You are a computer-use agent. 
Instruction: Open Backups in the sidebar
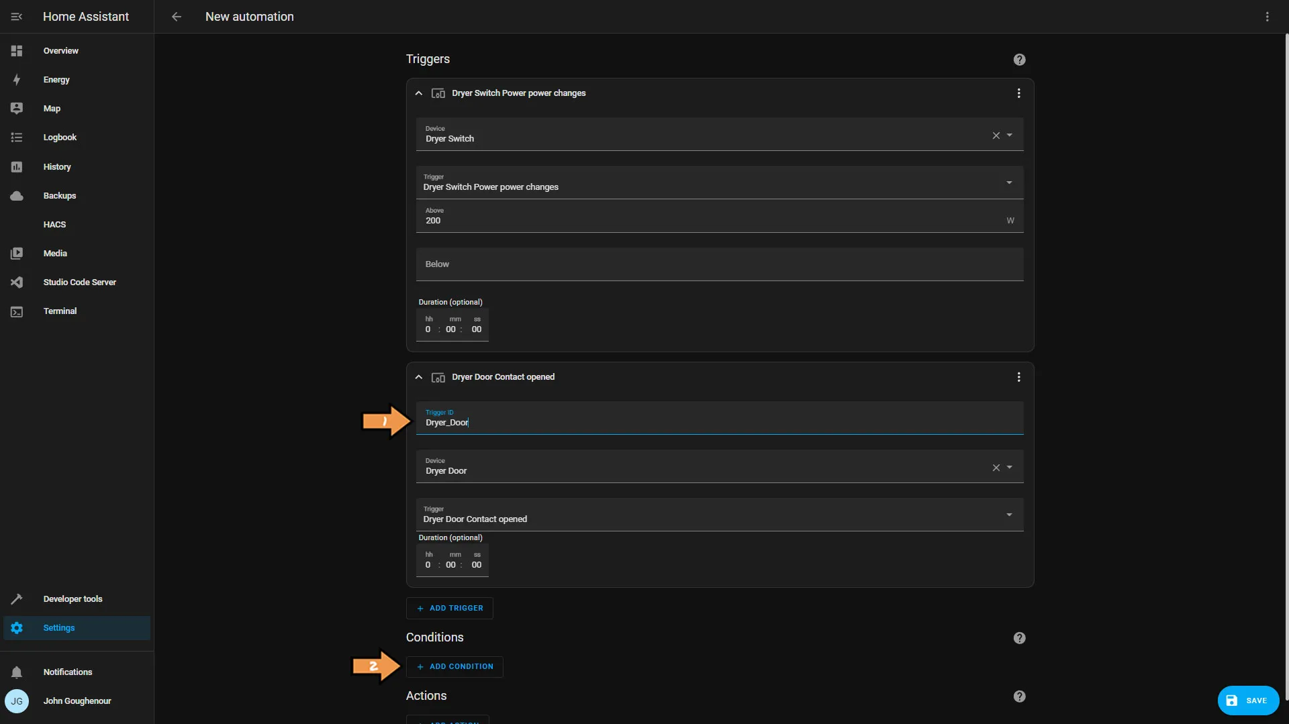click(77, 196)
